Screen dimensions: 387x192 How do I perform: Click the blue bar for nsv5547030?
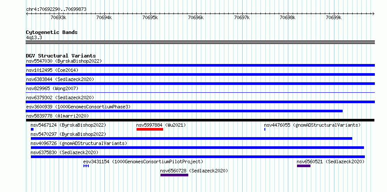200,65
